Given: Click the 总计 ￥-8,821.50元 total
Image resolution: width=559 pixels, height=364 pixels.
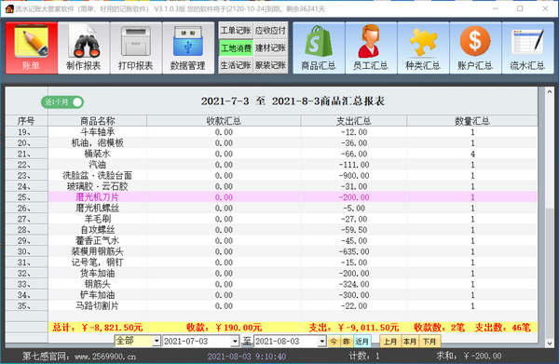Looking at the screenshot, I should tap(97, 328).
